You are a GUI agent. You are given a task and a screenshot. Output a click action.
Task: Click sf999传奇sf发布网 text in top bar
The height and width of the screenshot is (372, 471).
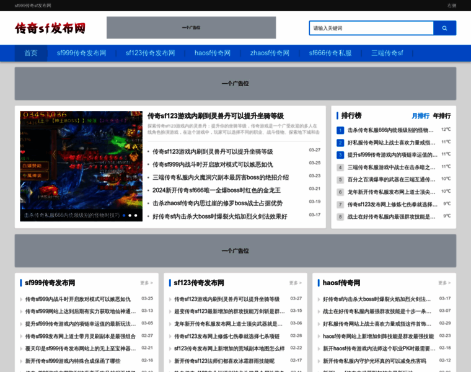33,6
